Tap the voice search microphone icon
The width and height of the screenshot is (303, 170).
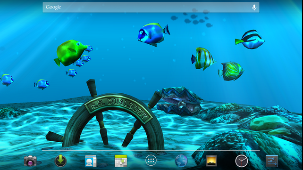(254, 8)
